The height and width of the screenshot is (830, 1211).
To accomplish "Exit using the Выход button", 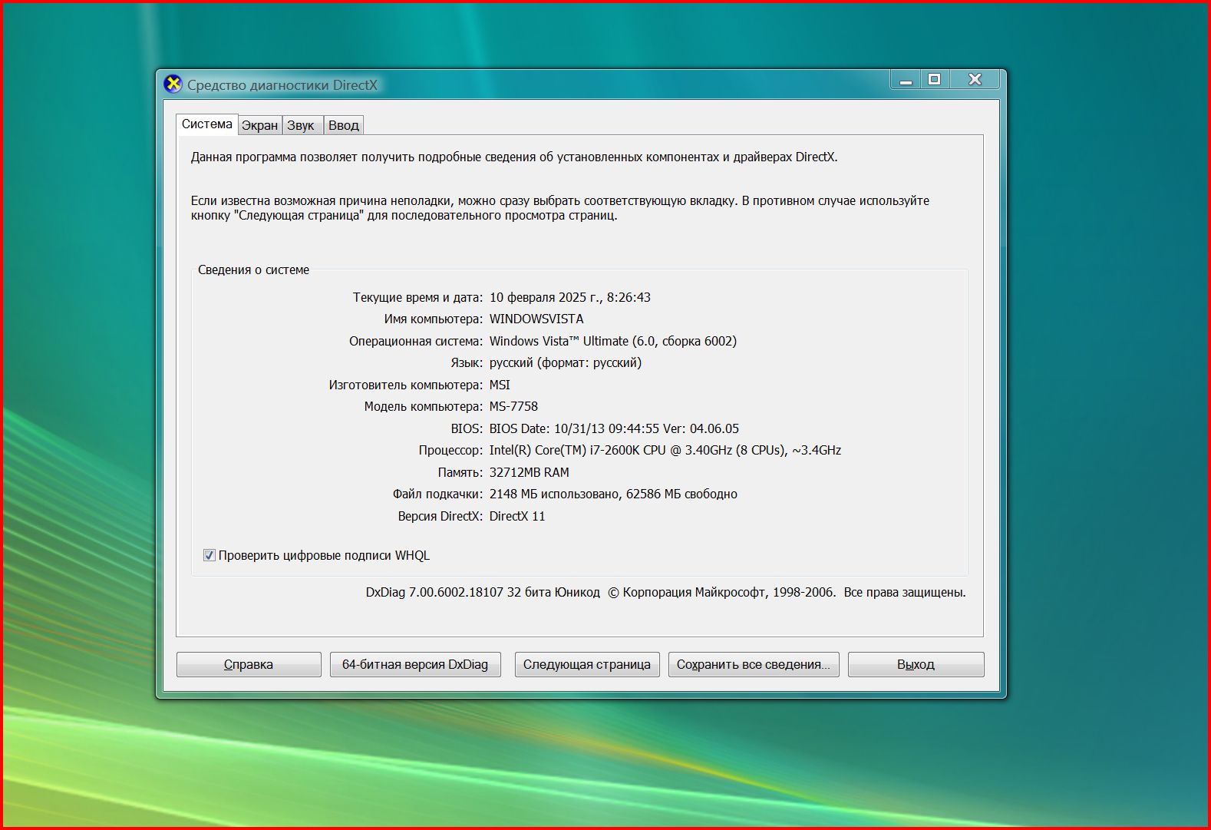I will coord(915,664).
